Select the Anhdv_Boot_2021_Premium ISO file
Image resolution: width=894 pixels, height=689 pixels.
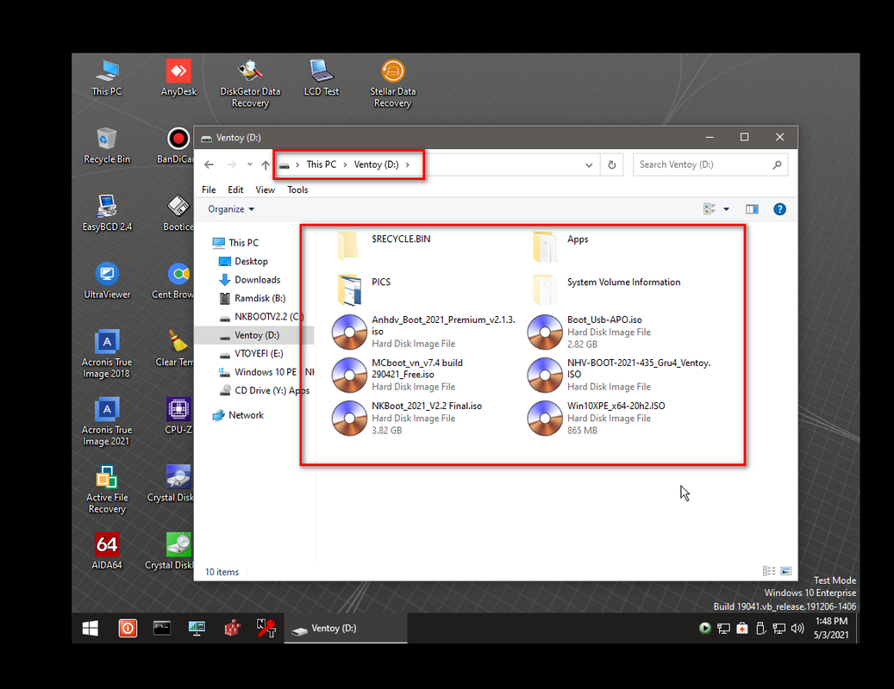tap(424, 332)
